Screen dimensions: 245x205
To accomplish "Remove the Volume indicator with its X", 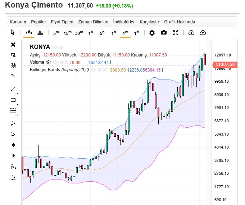I will click(x=67, y=62).
